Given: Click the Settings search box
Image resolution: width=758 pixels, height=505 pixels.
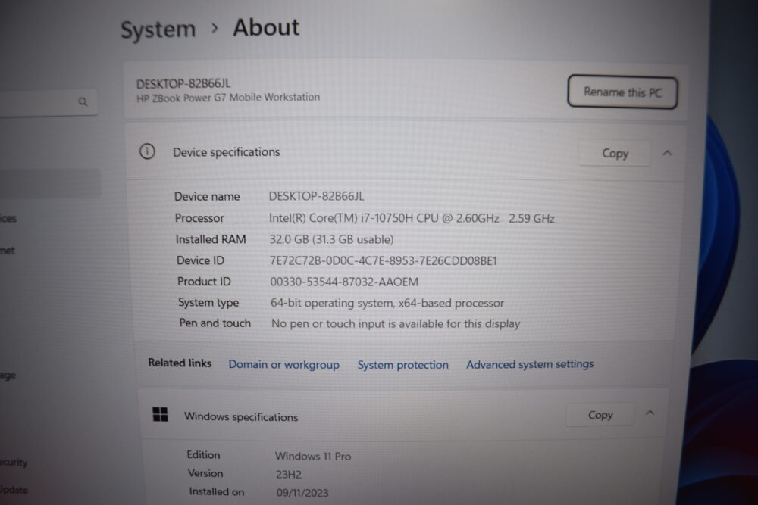Looking at the screenshot, I should click(49, 102).
